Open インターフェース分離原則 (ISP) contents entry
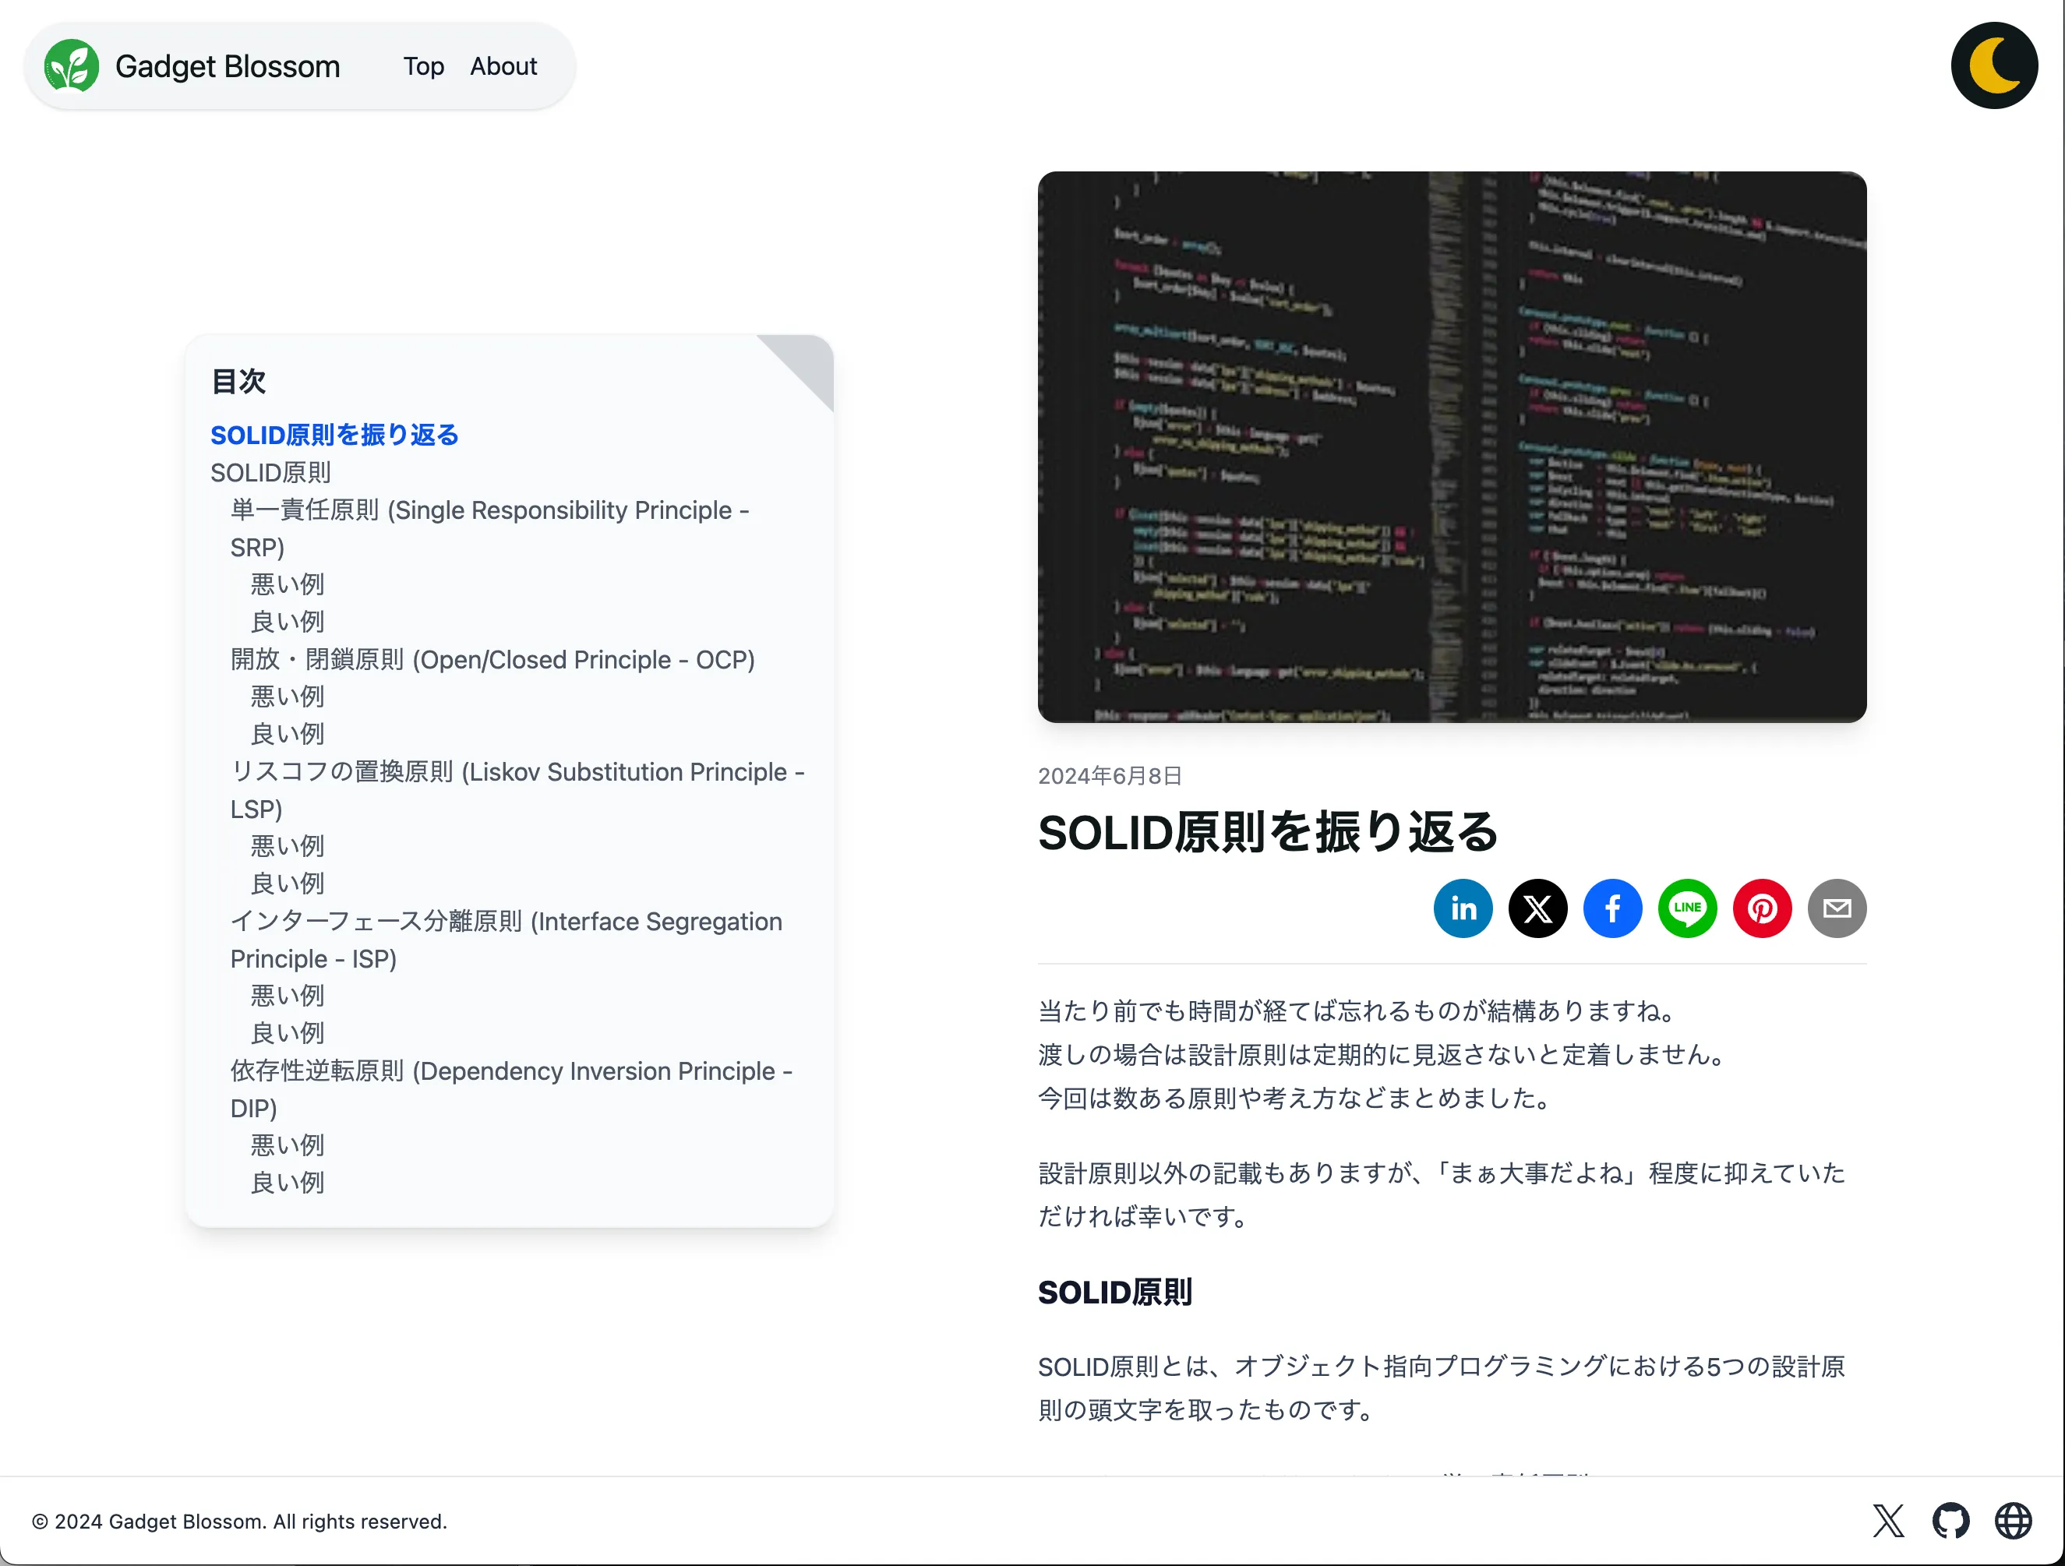The width and height of the screenshot is (2065, 1566). [506, 939]
